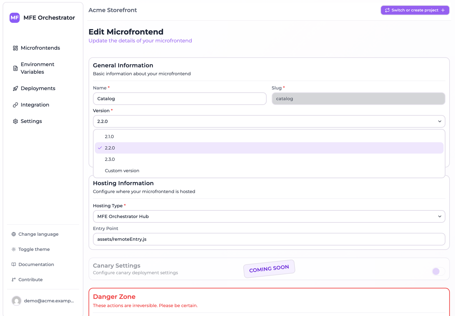
Task: Click the switch arrows icon in project button
Action: click(x=387, y=10)
